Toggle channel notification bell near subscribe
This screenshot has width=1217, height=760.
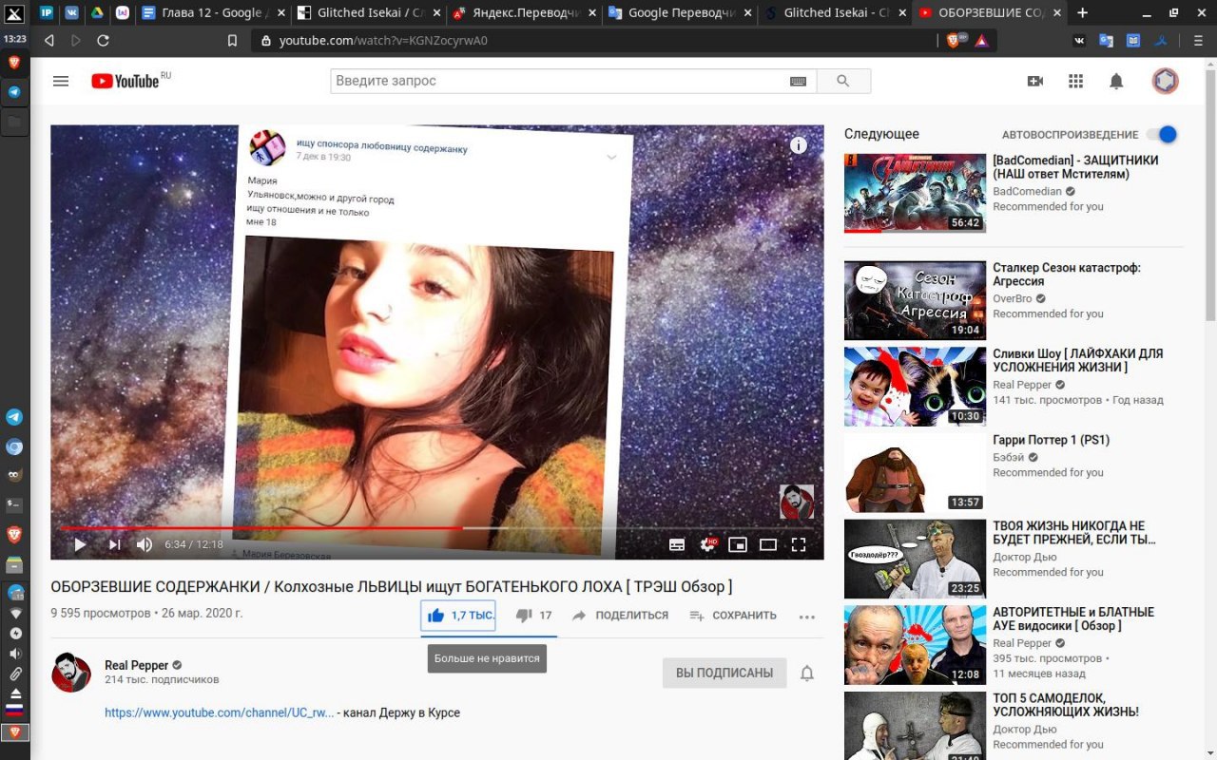[807, 673]
